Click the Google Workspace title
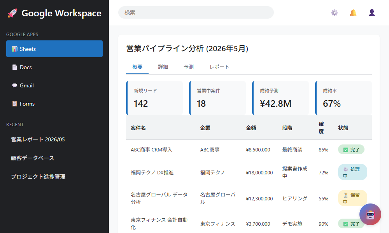Image resolution: width=389 pixels, height=233 pixels. pyautogui.click(x=61, y=13)
